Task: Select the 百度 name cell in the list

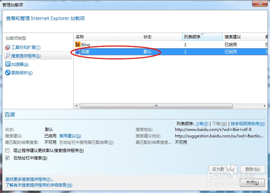Action: [85, 52]
